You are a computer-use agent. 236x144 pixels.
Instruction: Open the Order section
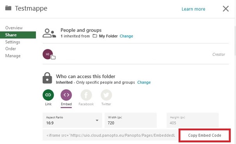pos(11,49)
